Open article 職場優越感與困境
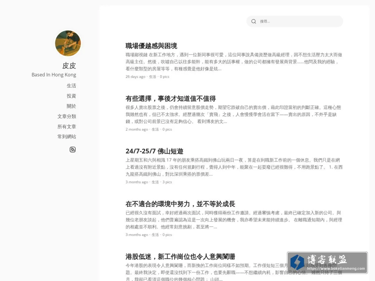 (x=151, y=46)
